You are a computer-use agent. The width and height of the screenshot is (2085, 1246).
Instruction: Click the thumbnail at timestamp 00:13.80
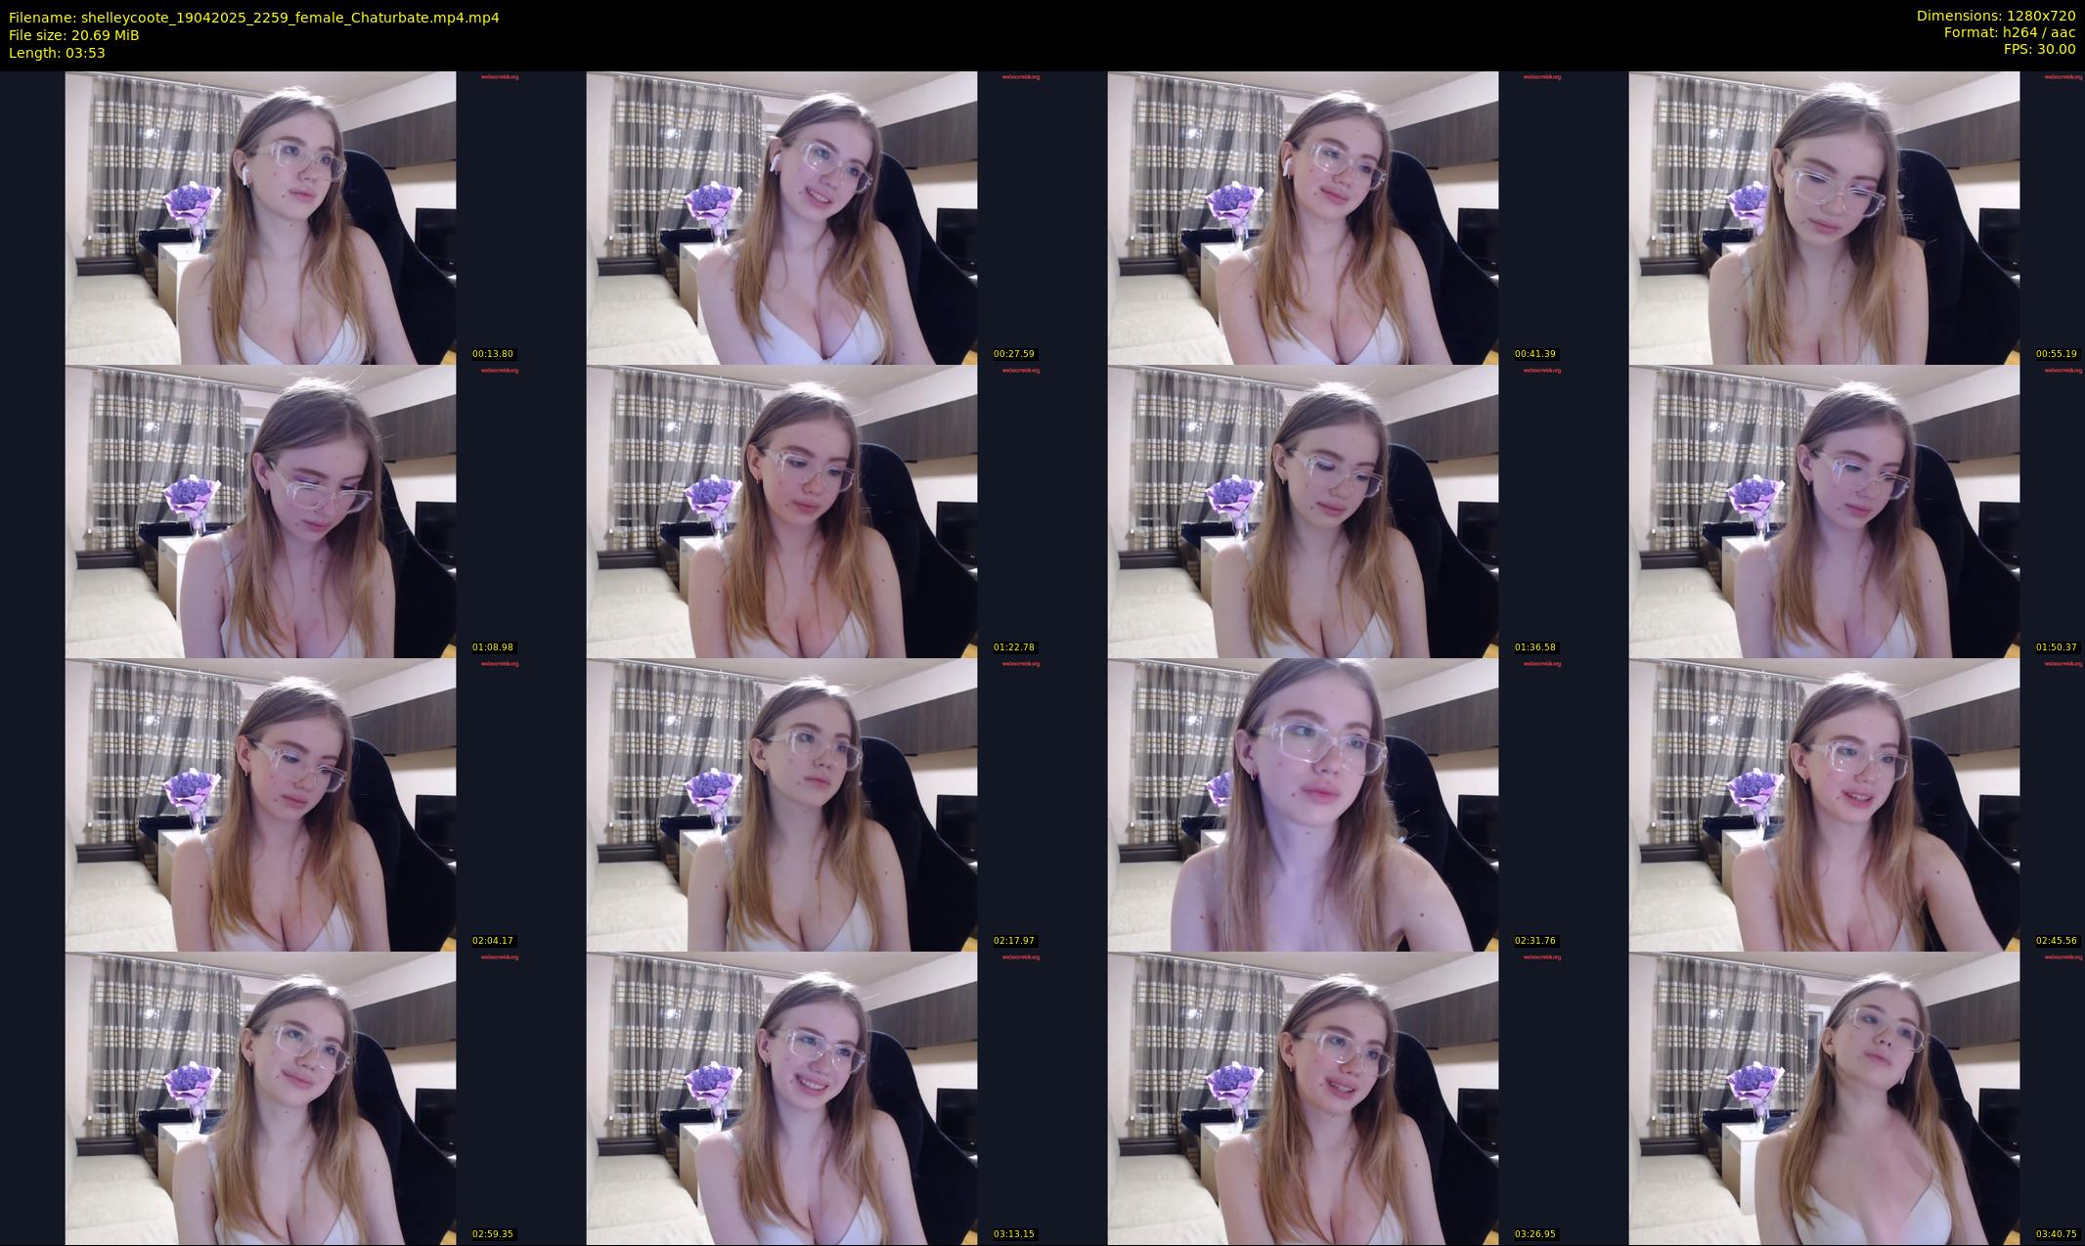click(260, 217)
